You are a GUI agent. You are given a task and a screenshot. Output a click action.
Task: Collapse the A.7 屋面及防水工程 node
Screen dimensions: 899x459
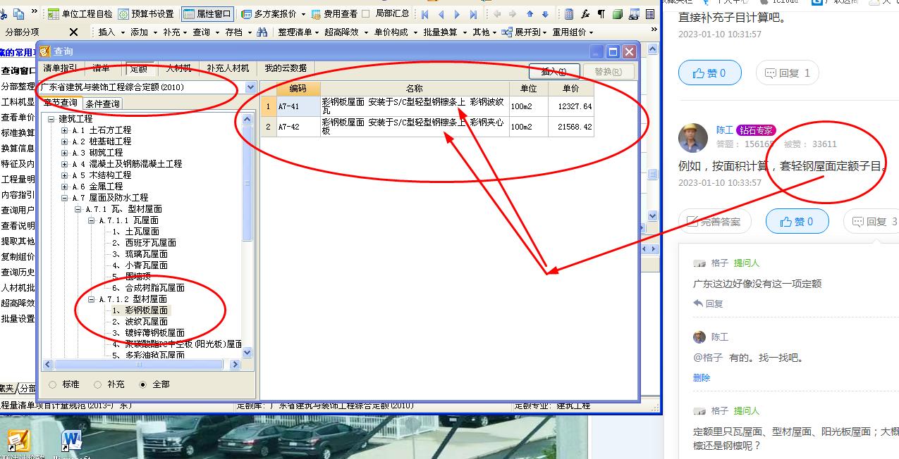coord(65,198)
